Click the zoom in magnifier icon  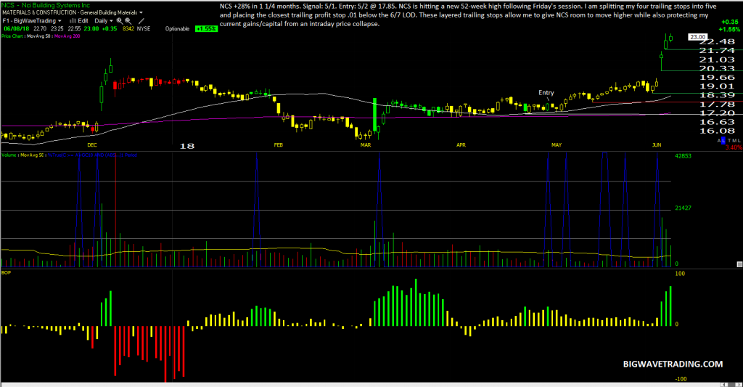tap(120, 21)
